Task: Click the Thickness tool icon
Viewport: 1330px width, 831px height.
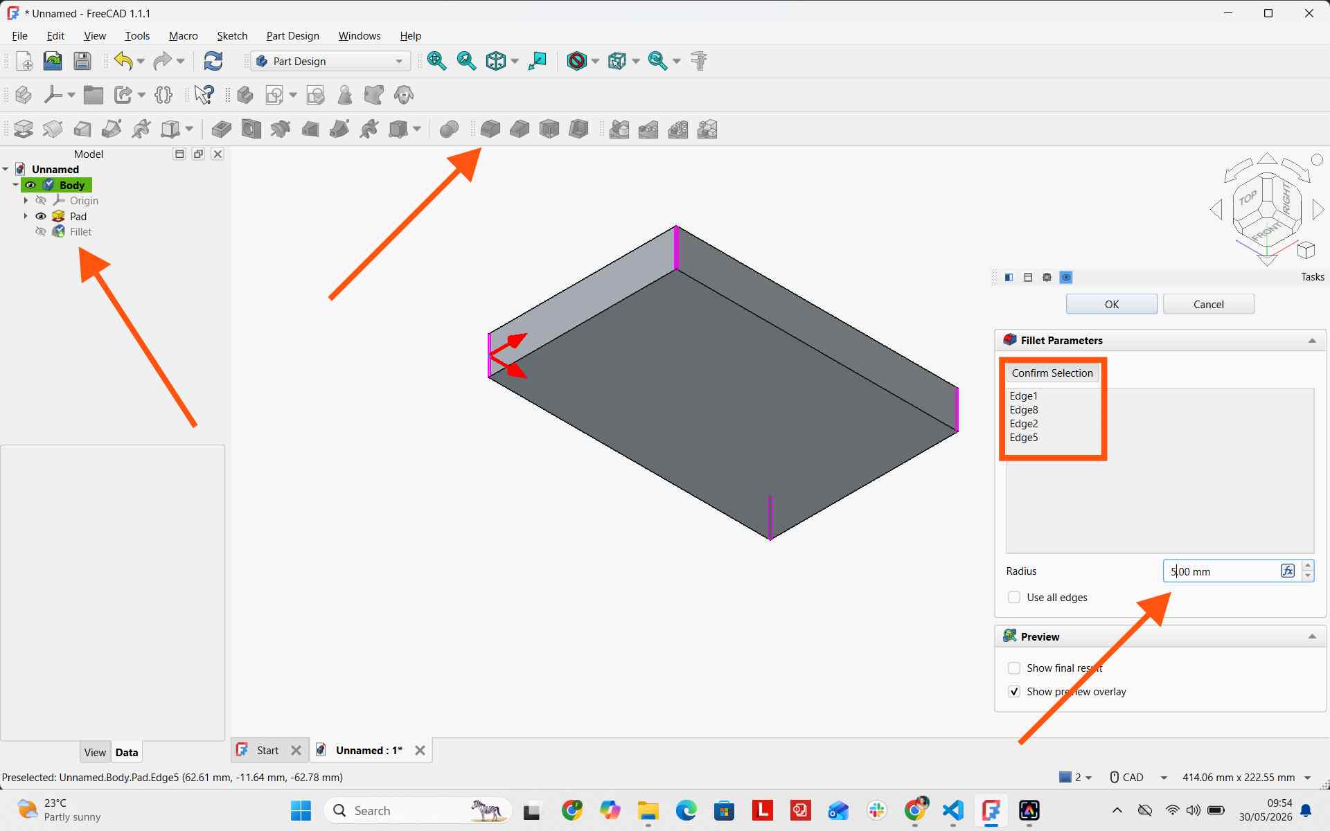Action: [578, 129]
